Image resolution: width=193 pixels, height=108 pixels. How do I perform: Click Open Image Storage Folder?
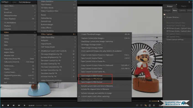(105, 48)
